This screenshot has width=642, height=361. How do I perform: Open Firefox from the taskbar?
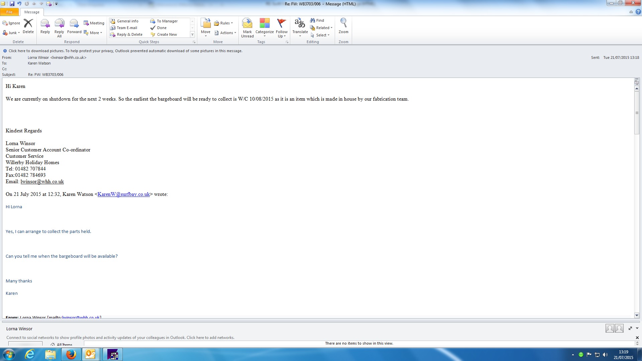(71, 354)
